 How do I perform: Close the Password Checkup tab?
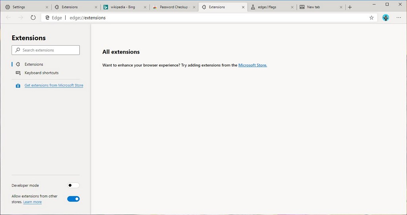tap(194, 7)
